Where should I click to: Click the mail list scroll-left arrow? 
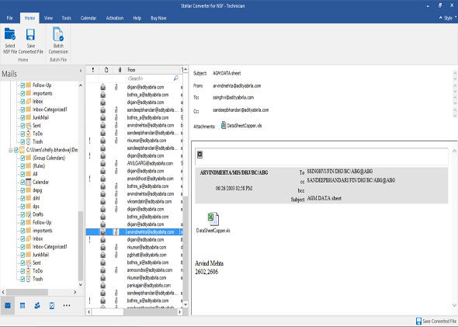pos(88,312)
